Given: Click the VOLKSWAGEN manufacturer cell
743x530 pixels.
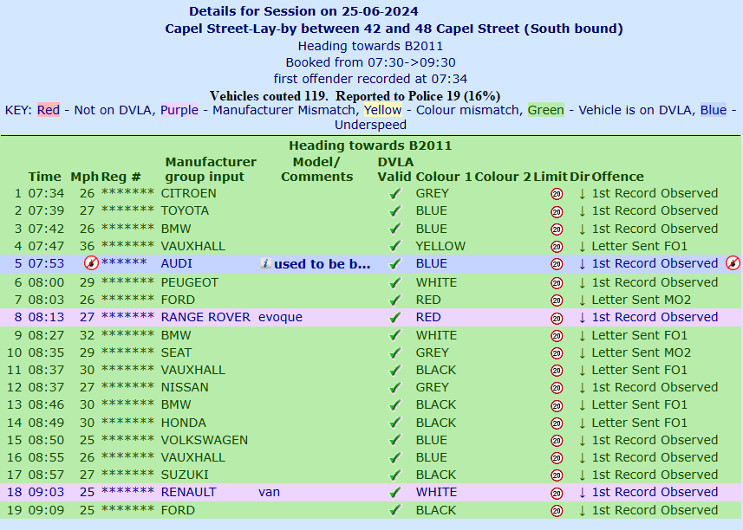Looking at the screenshot, I should pos(205,440).
